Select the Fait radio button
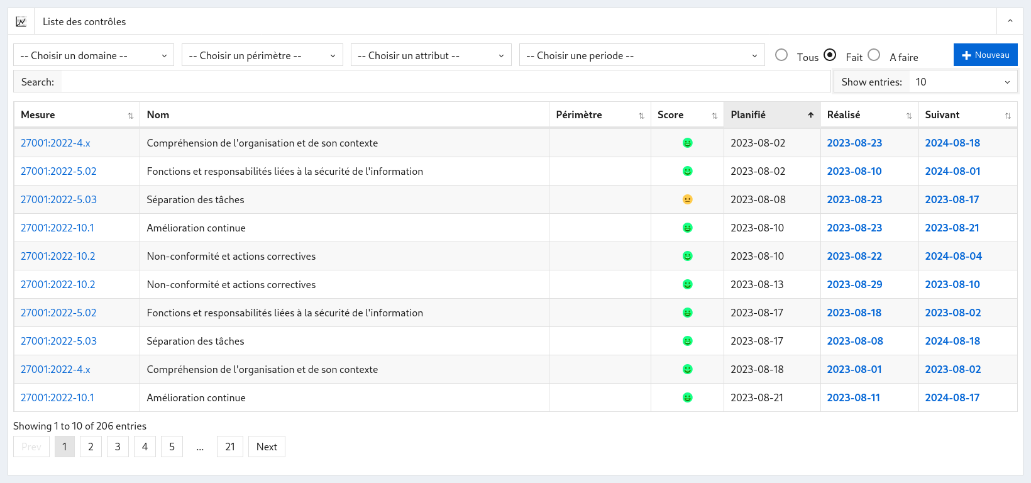This screenshot has width=1031, height=483. [830, 55]
